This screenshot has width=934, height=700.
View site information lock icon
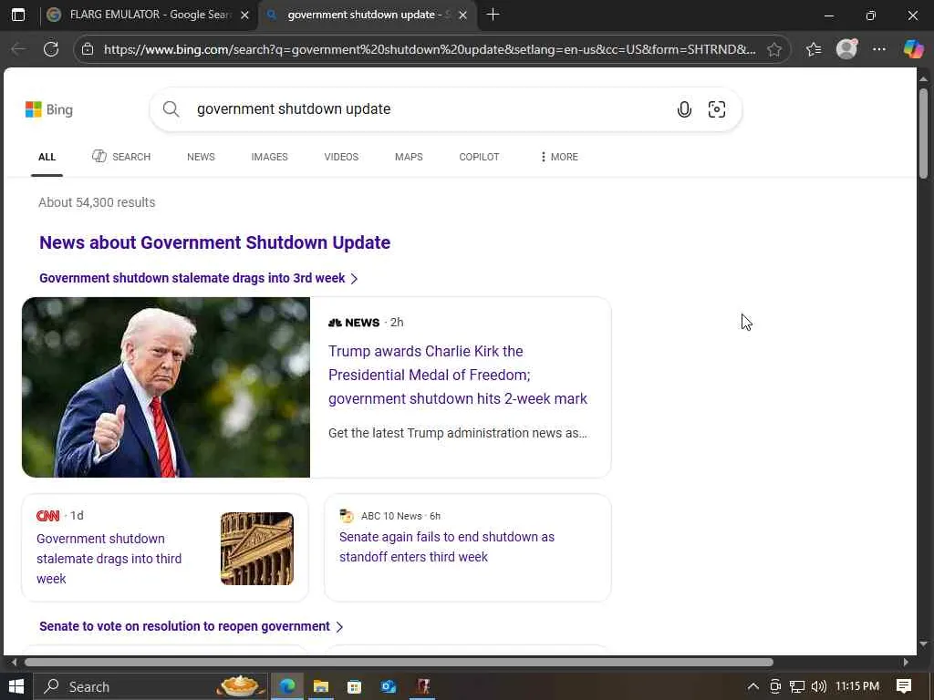(x=88, y=49)
